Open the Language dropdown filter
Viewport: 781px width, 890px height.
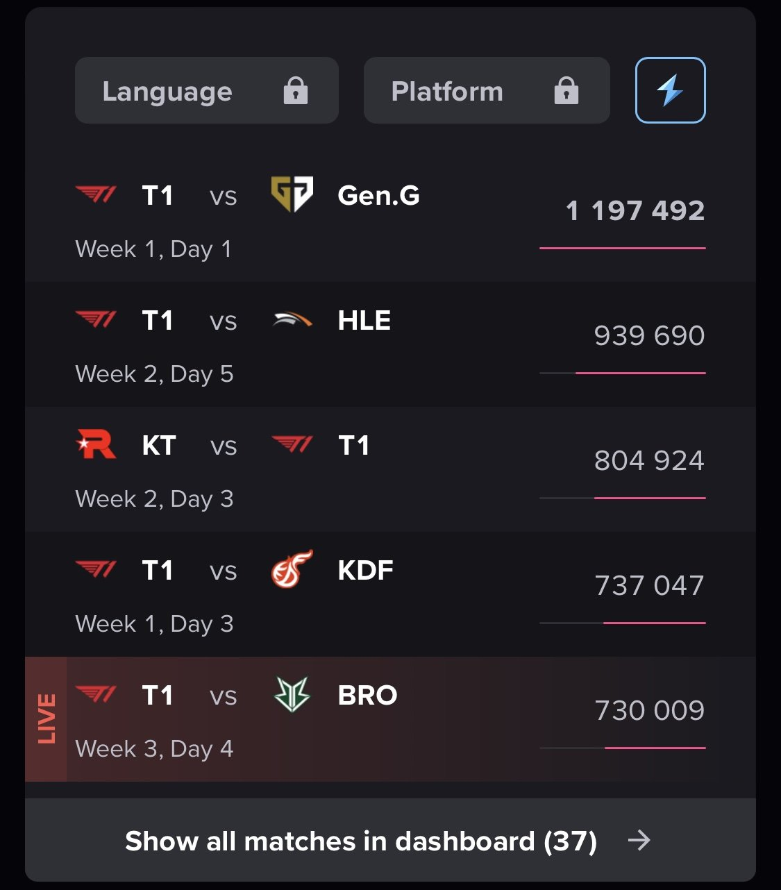206,91
